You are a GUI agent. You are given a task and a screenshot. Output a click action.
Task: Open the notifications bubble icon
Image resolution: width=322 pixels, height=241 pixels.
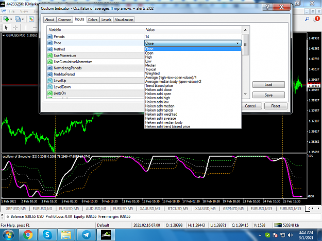[316, 19]
